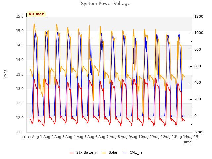Viewport: 212px width, 159px height.
Task: Click the Aug 2 date tick label
Action: point(48,137)
